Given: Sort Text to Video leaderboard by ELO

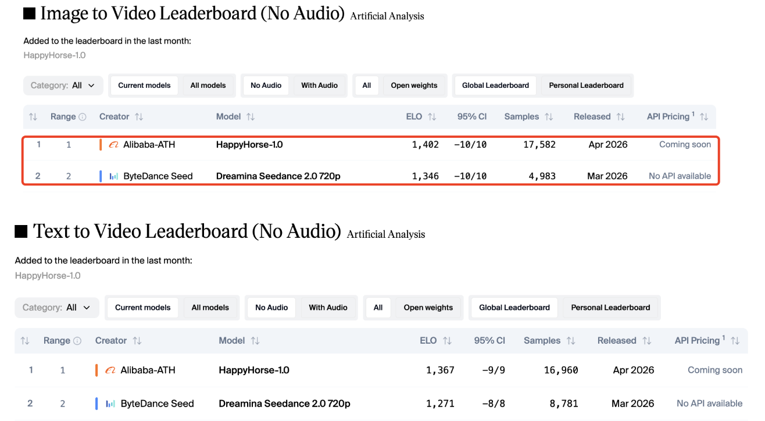Looking at the screenshot, I should pos(447,341).
